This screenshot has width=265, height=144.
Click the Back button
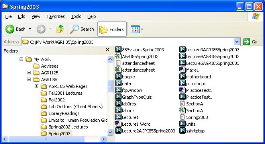pyautogui.click(x=15, y=29)
